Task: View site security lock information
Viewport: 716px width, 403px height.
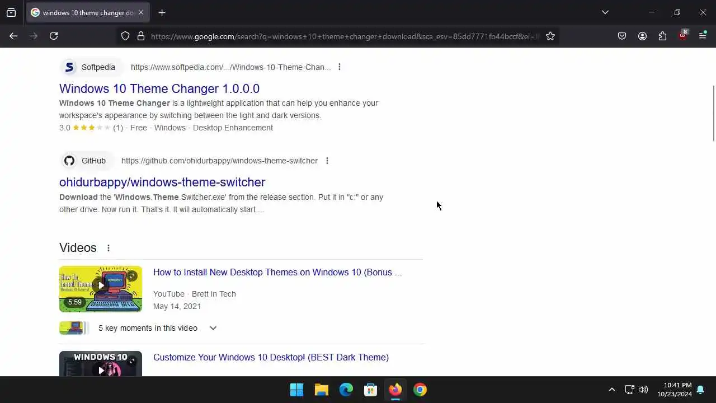Action: click(x=141, y=36)
